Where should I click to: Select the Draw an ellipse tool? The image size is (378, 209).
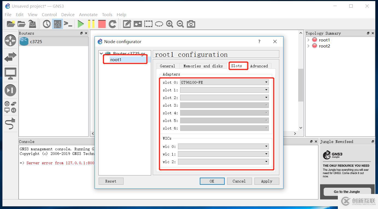[159, 24]
